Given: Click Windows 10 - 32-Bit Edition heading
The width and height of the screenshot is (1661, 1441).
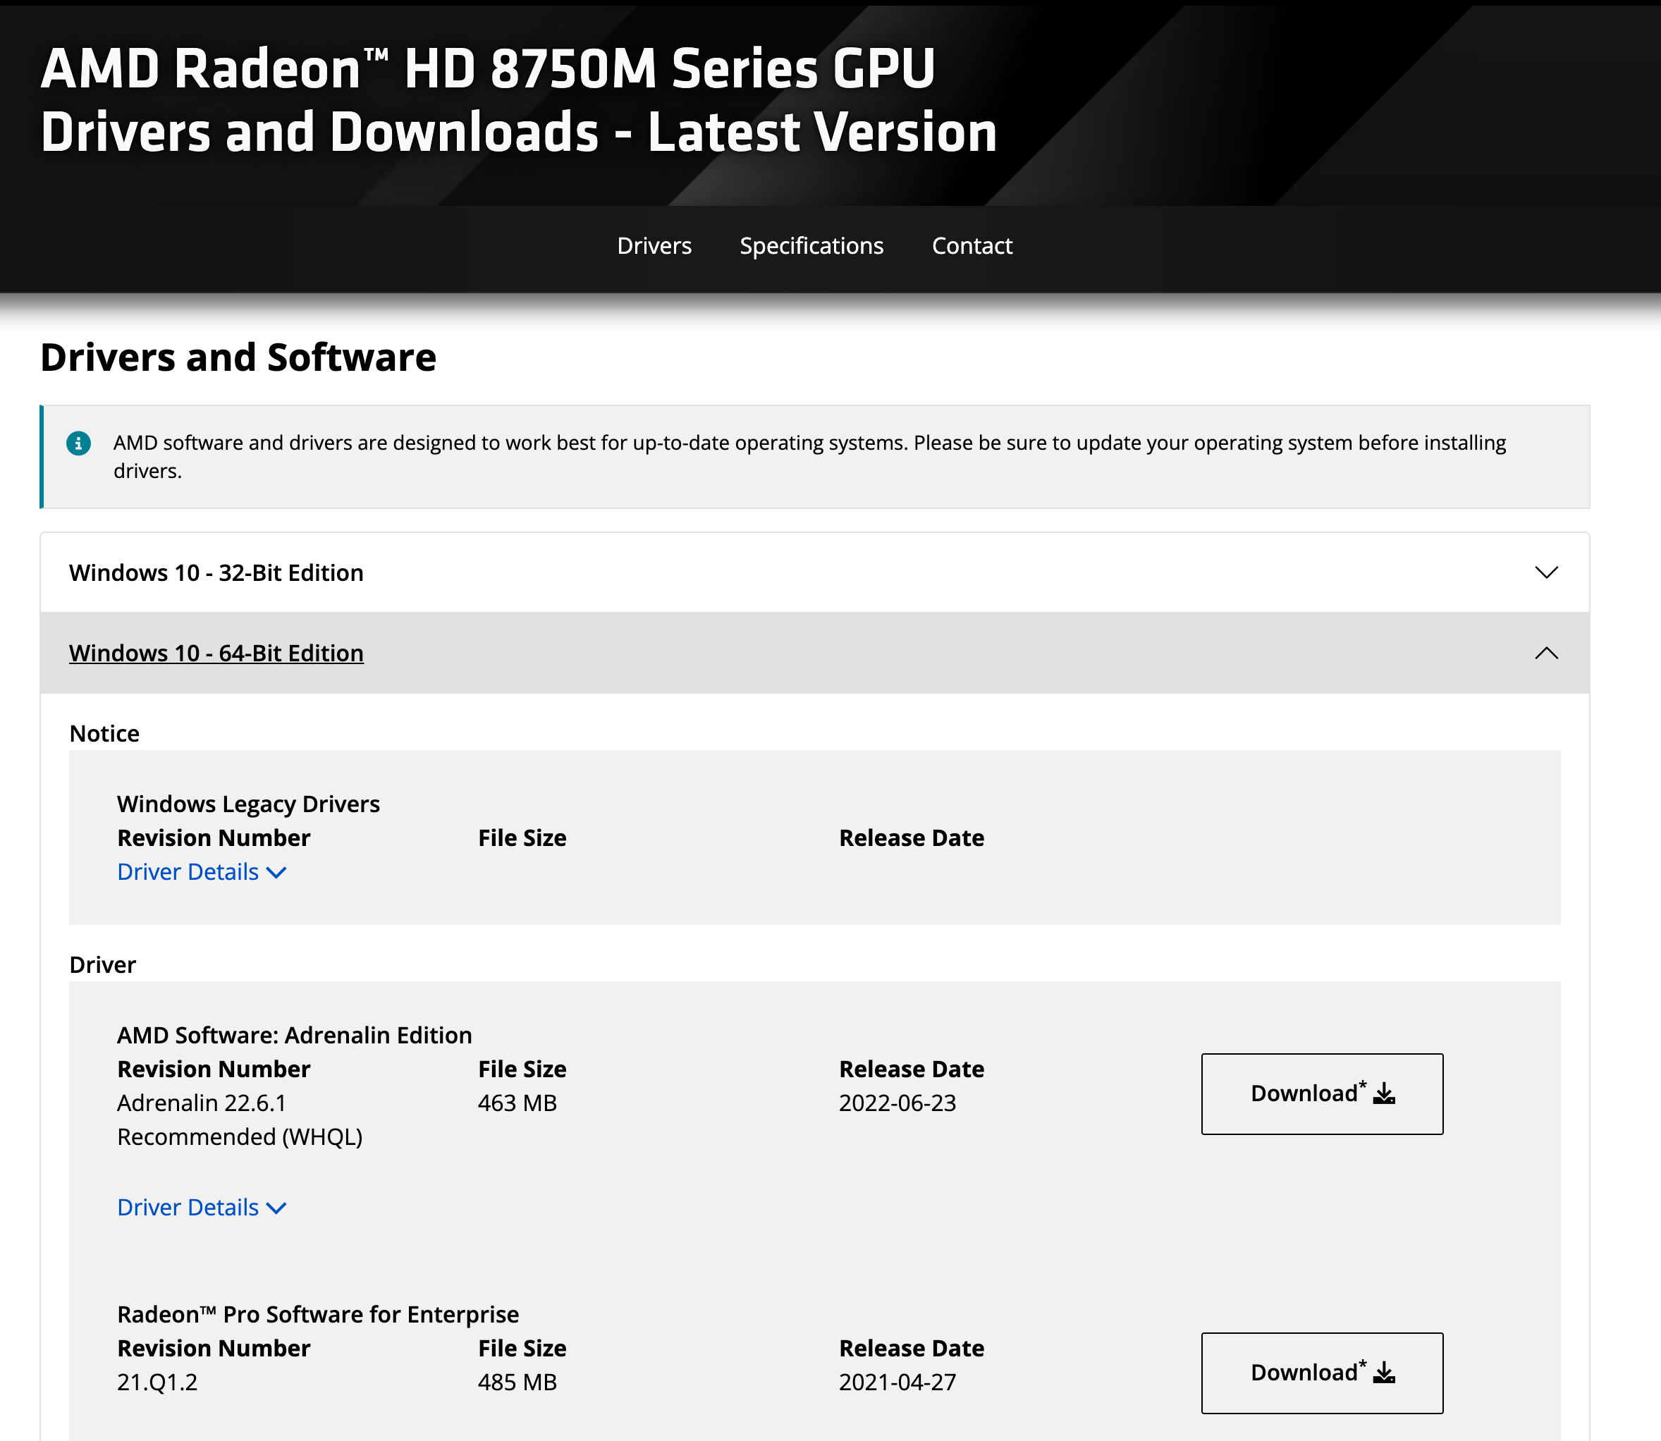Looking at the screenshot, I should click(x=216, y=572).
